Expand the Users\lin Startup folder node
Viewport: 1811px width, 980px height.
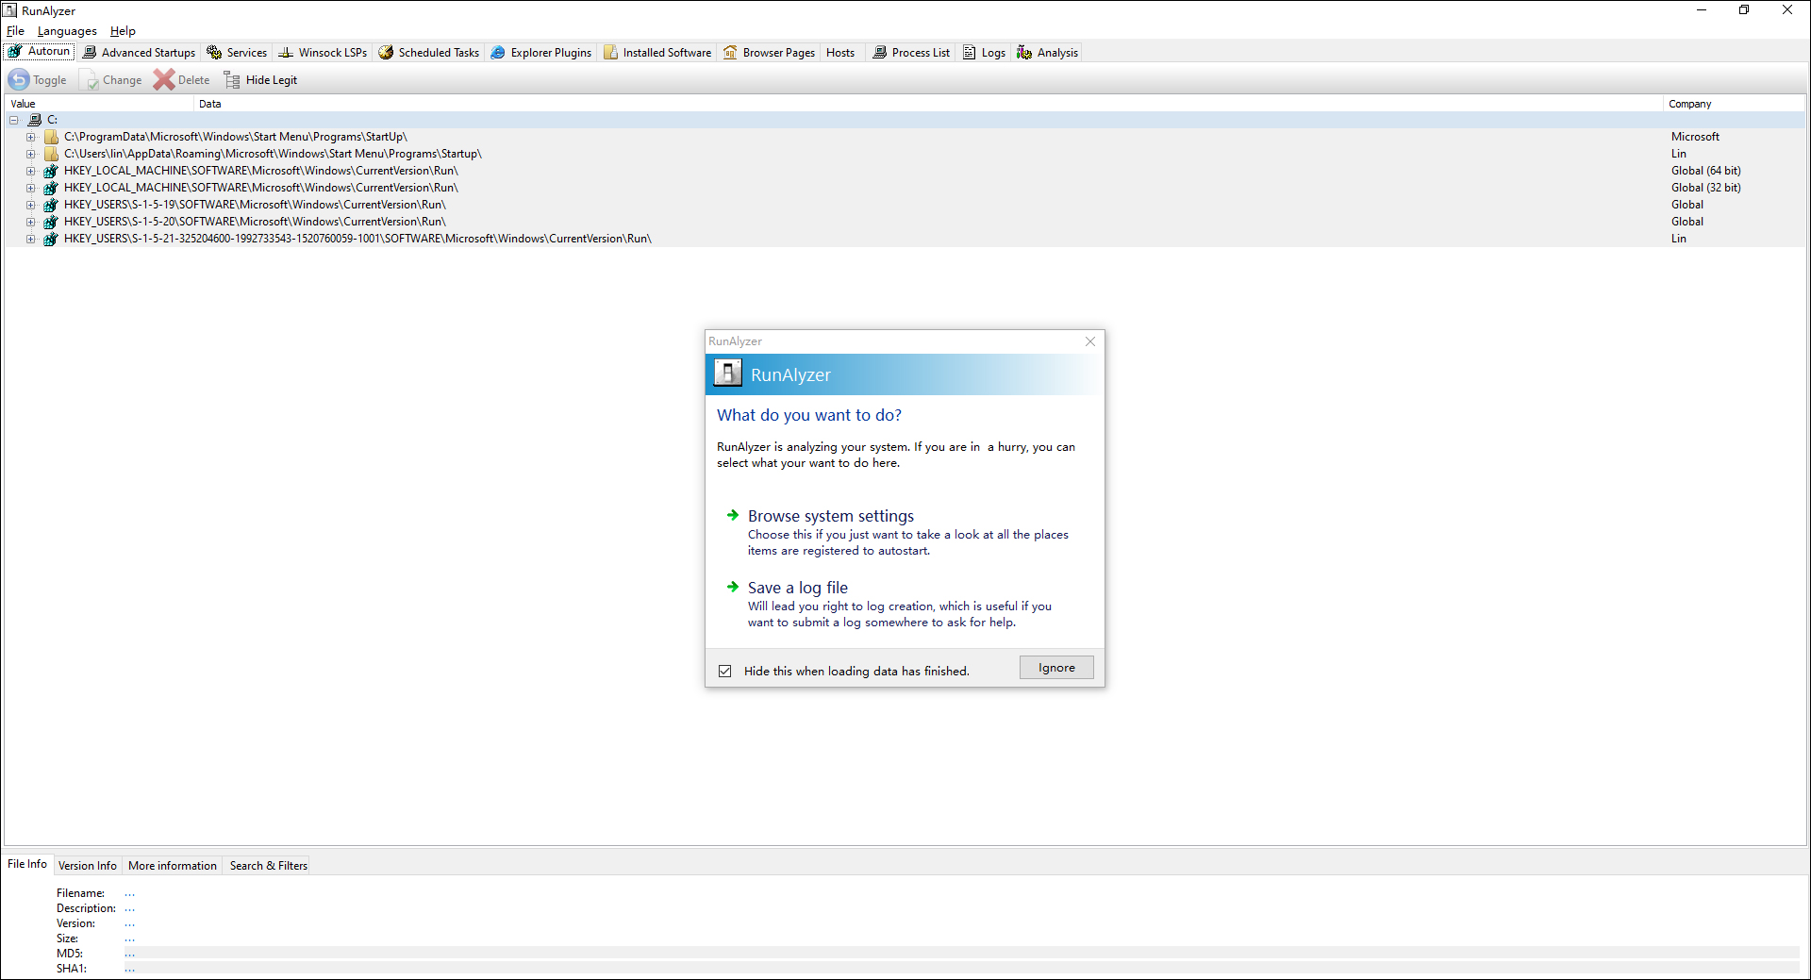31,154
